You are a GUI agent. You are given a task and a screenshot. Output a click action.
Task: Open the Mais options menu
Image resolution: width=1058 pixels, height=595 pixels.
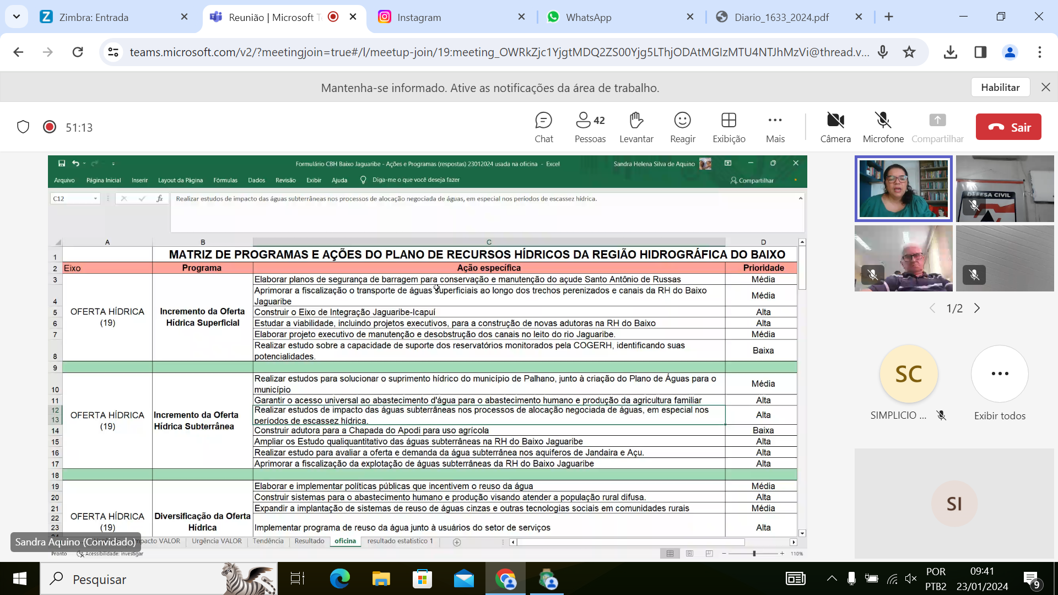coord(775,127)
